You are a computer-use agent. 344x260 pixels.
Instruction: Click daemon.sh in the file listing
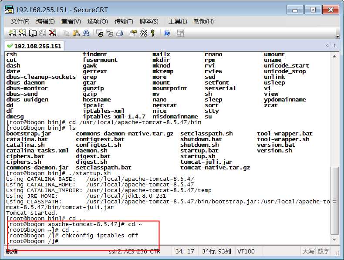(91, 151)
